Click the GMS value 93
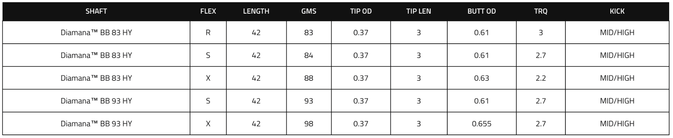673x138 pixels. (309, 101)
